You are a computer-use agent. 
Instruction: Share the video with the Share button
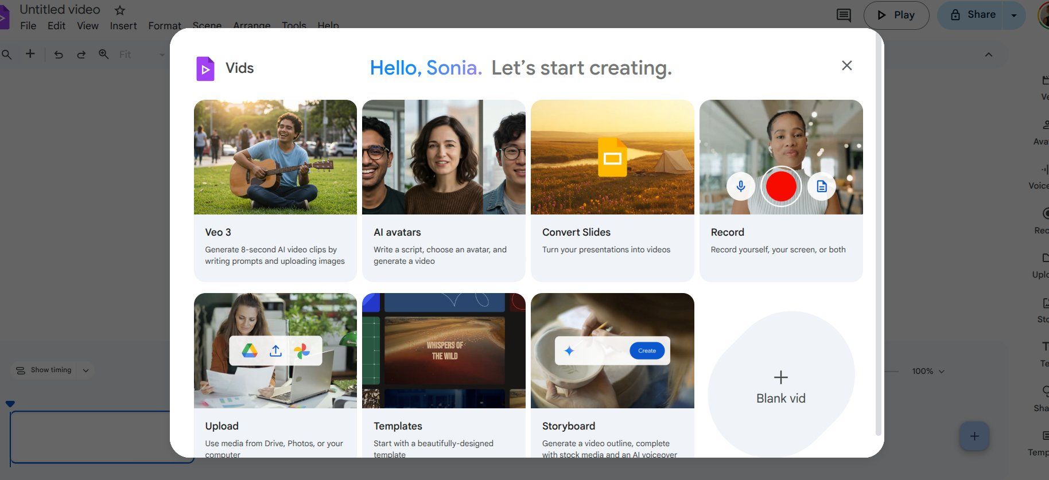pyautogui.click(x=970, y=15)
